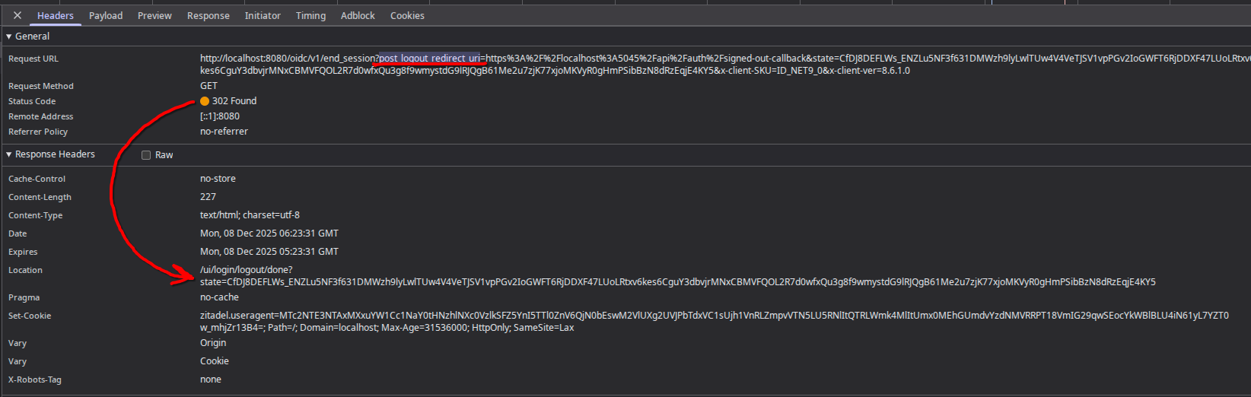Select the zitadel.useragent cookie value
Viewport: 1251px width, 397px height.
tap(715, 322)
